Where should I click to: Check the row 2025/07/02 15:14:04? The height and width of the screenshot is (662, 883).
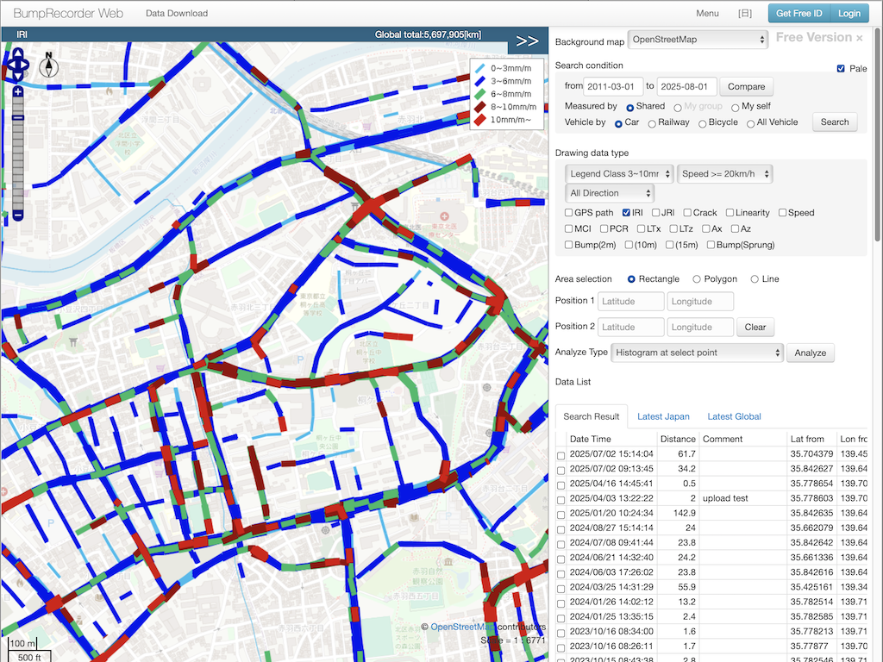(560, 455)
